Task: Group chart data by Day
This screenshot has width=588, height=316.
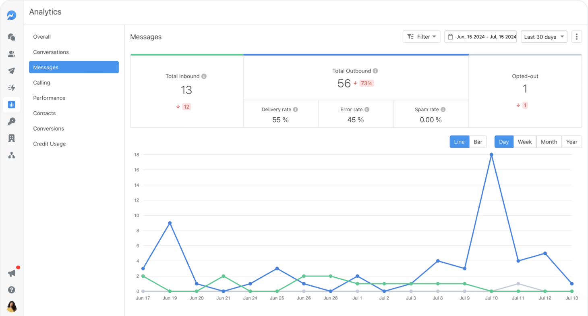Action: tap(504, 142)
